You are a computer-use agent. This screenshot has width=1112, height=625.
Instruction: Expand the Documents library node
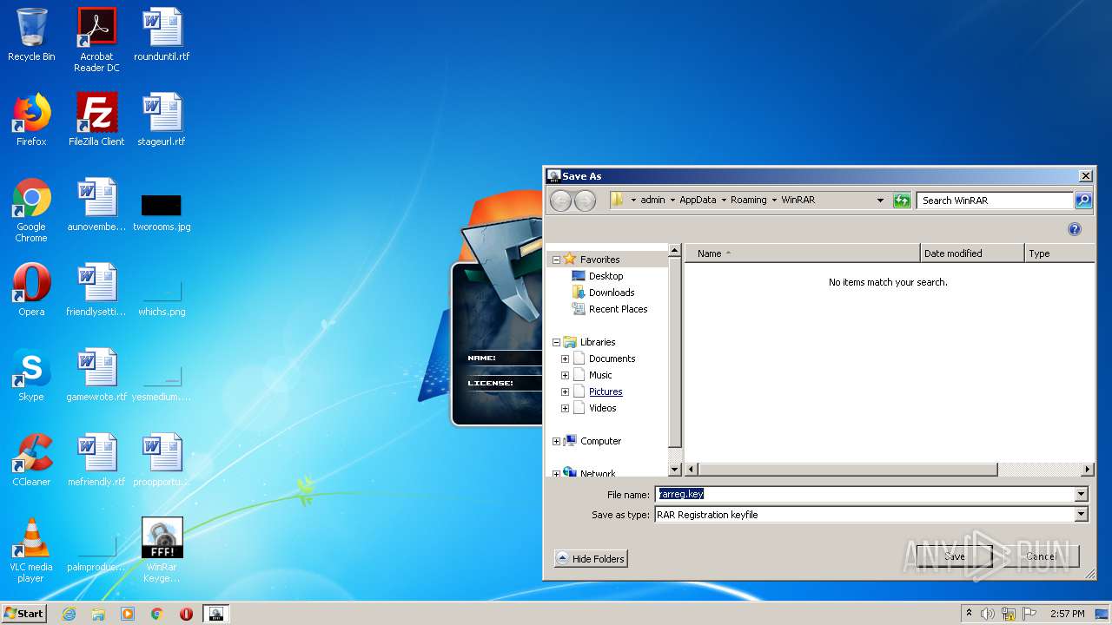(565, 359)
